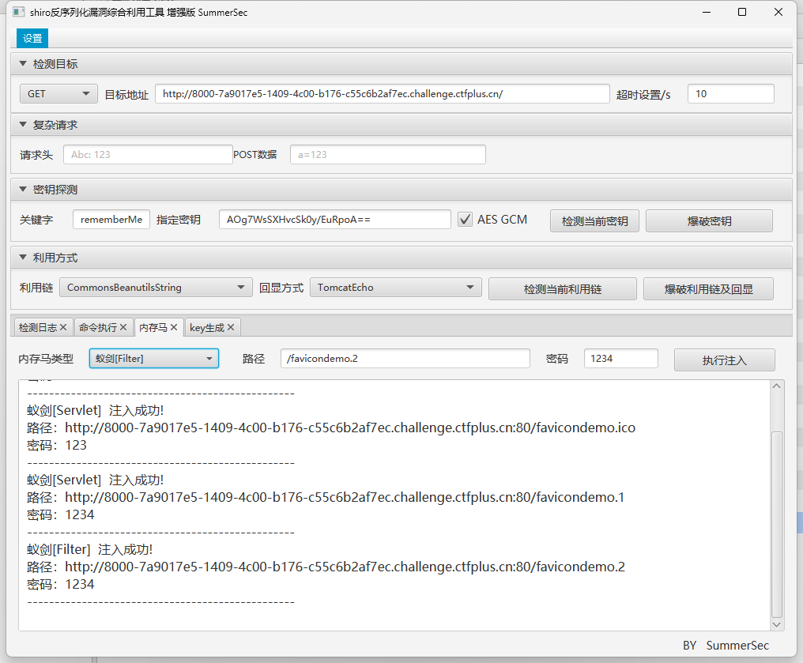Open the 设置 menu

[32, 39]
